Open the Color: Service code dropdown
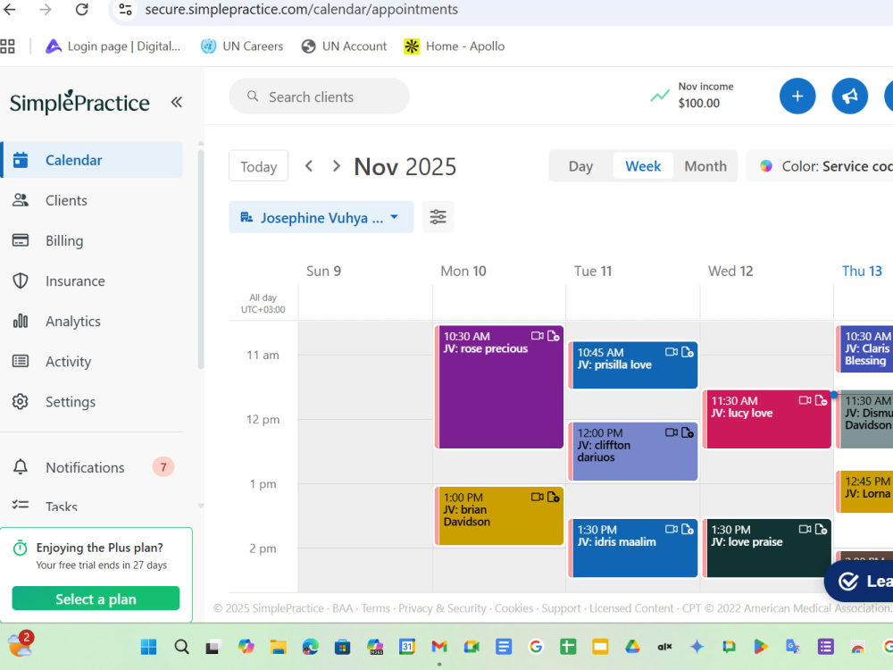Viewport: 893px width, 670px height. point(820,166)
